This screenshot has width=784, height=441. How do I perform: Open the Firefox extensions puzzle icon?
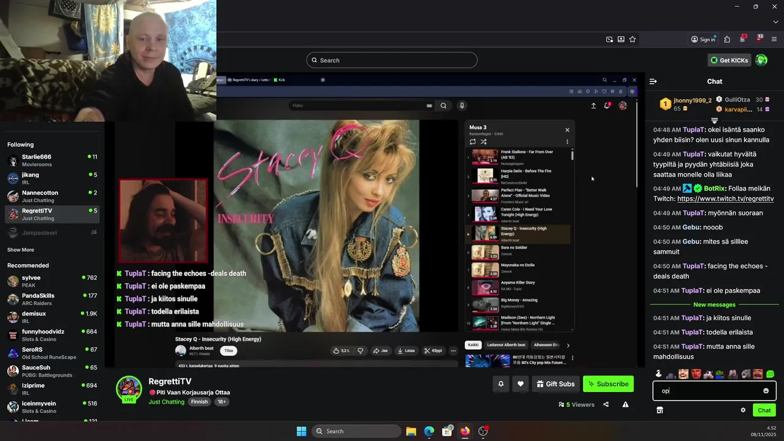click(727, 39)
